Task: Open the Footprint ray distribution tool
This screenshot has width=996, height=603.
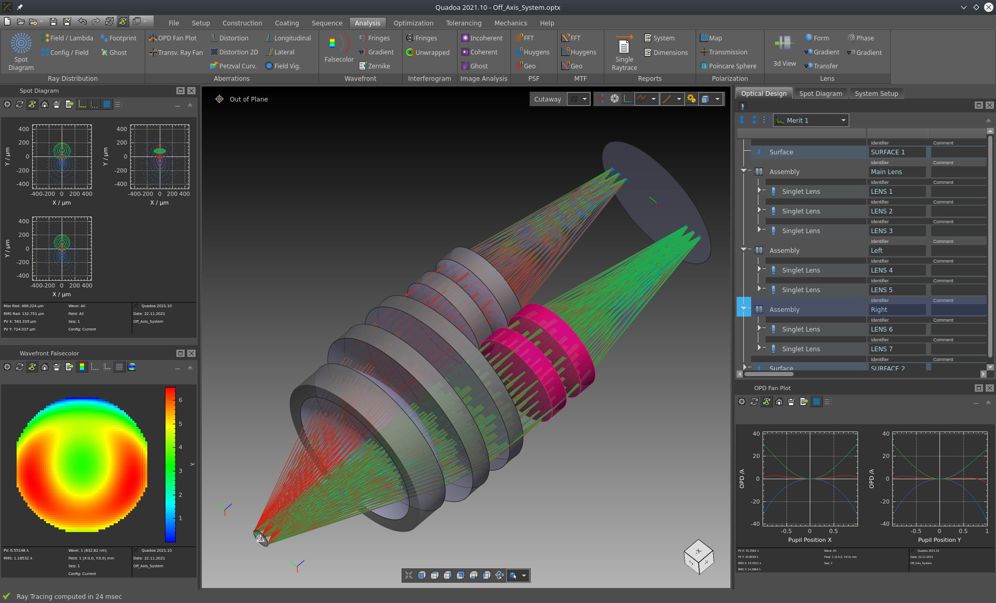Action: tap(118, 38)
